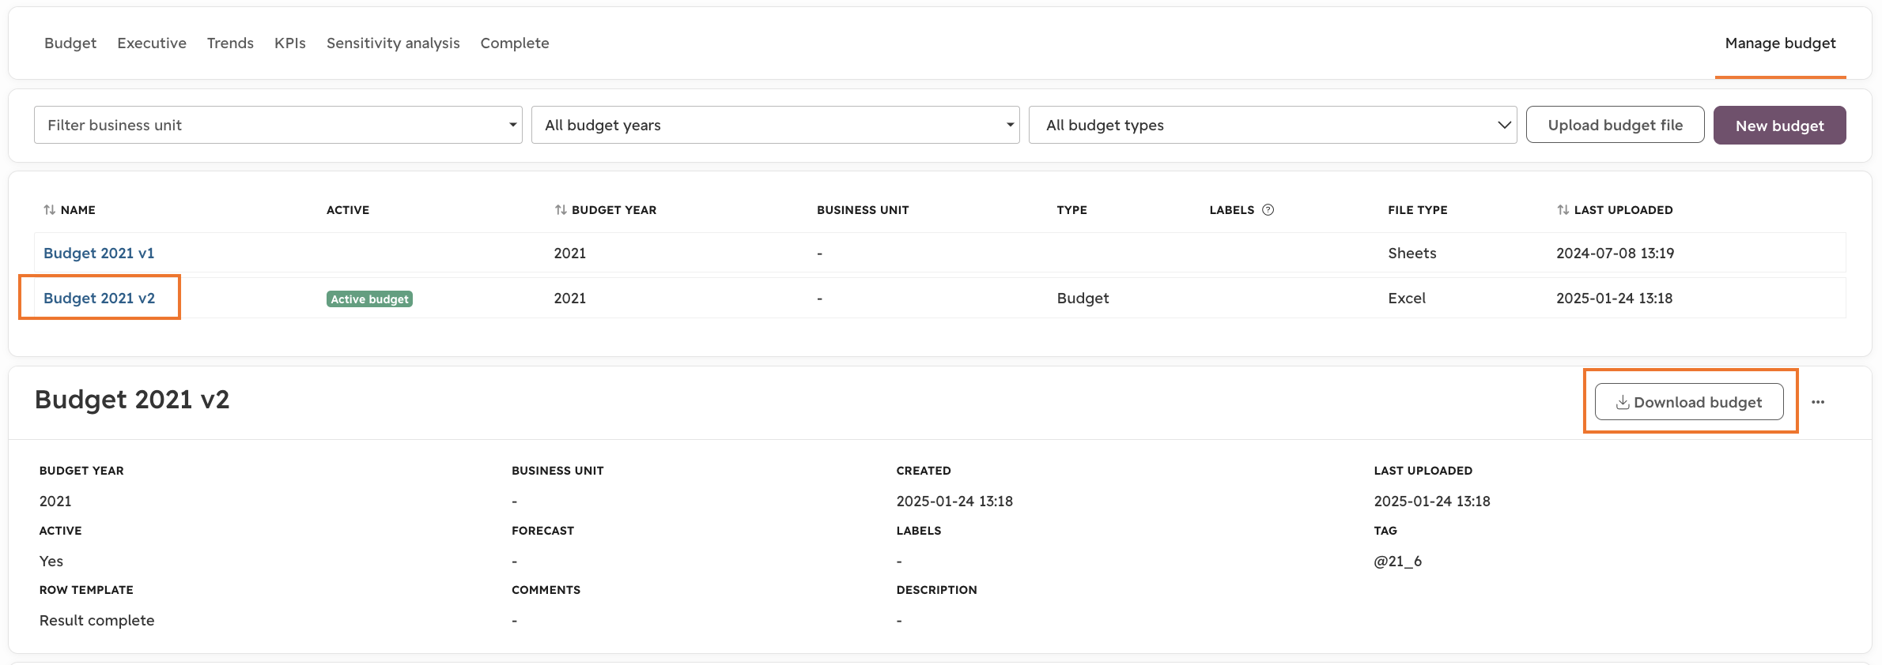Click the File Type column header
This screenshot has height=665, width=1882.
[x=1418, y=210]
